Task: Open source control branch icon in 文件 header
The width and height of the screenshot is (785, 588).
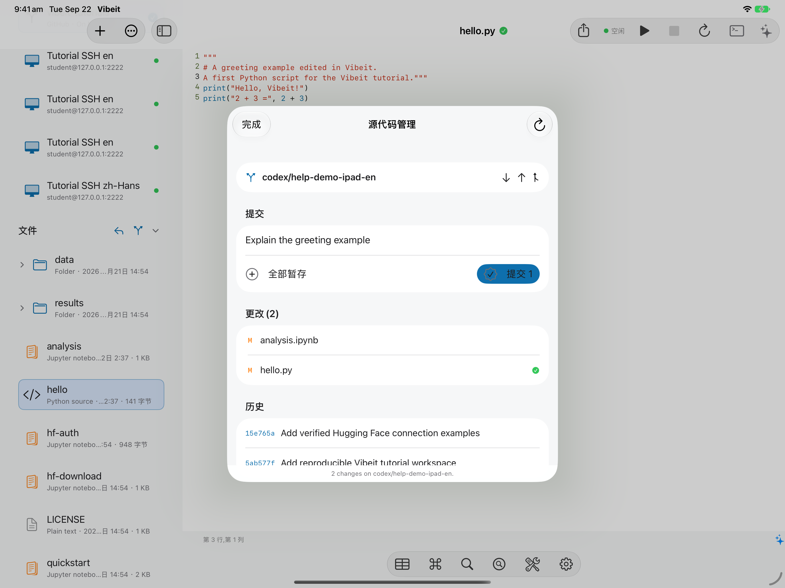Action: (138, 231)
